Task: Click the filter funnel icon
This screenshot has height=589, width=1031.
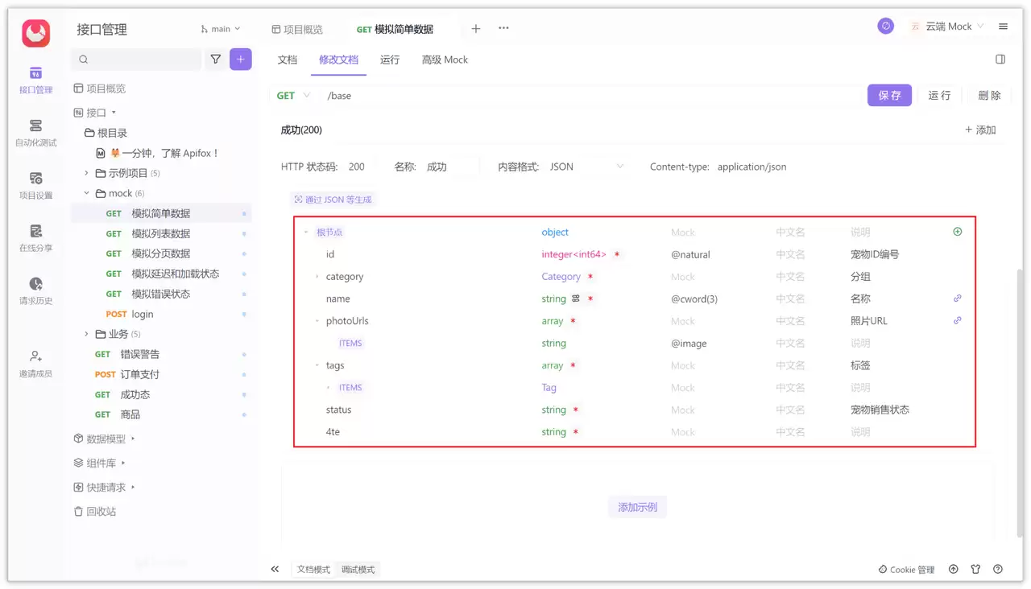Action: [x=216, y=60]
